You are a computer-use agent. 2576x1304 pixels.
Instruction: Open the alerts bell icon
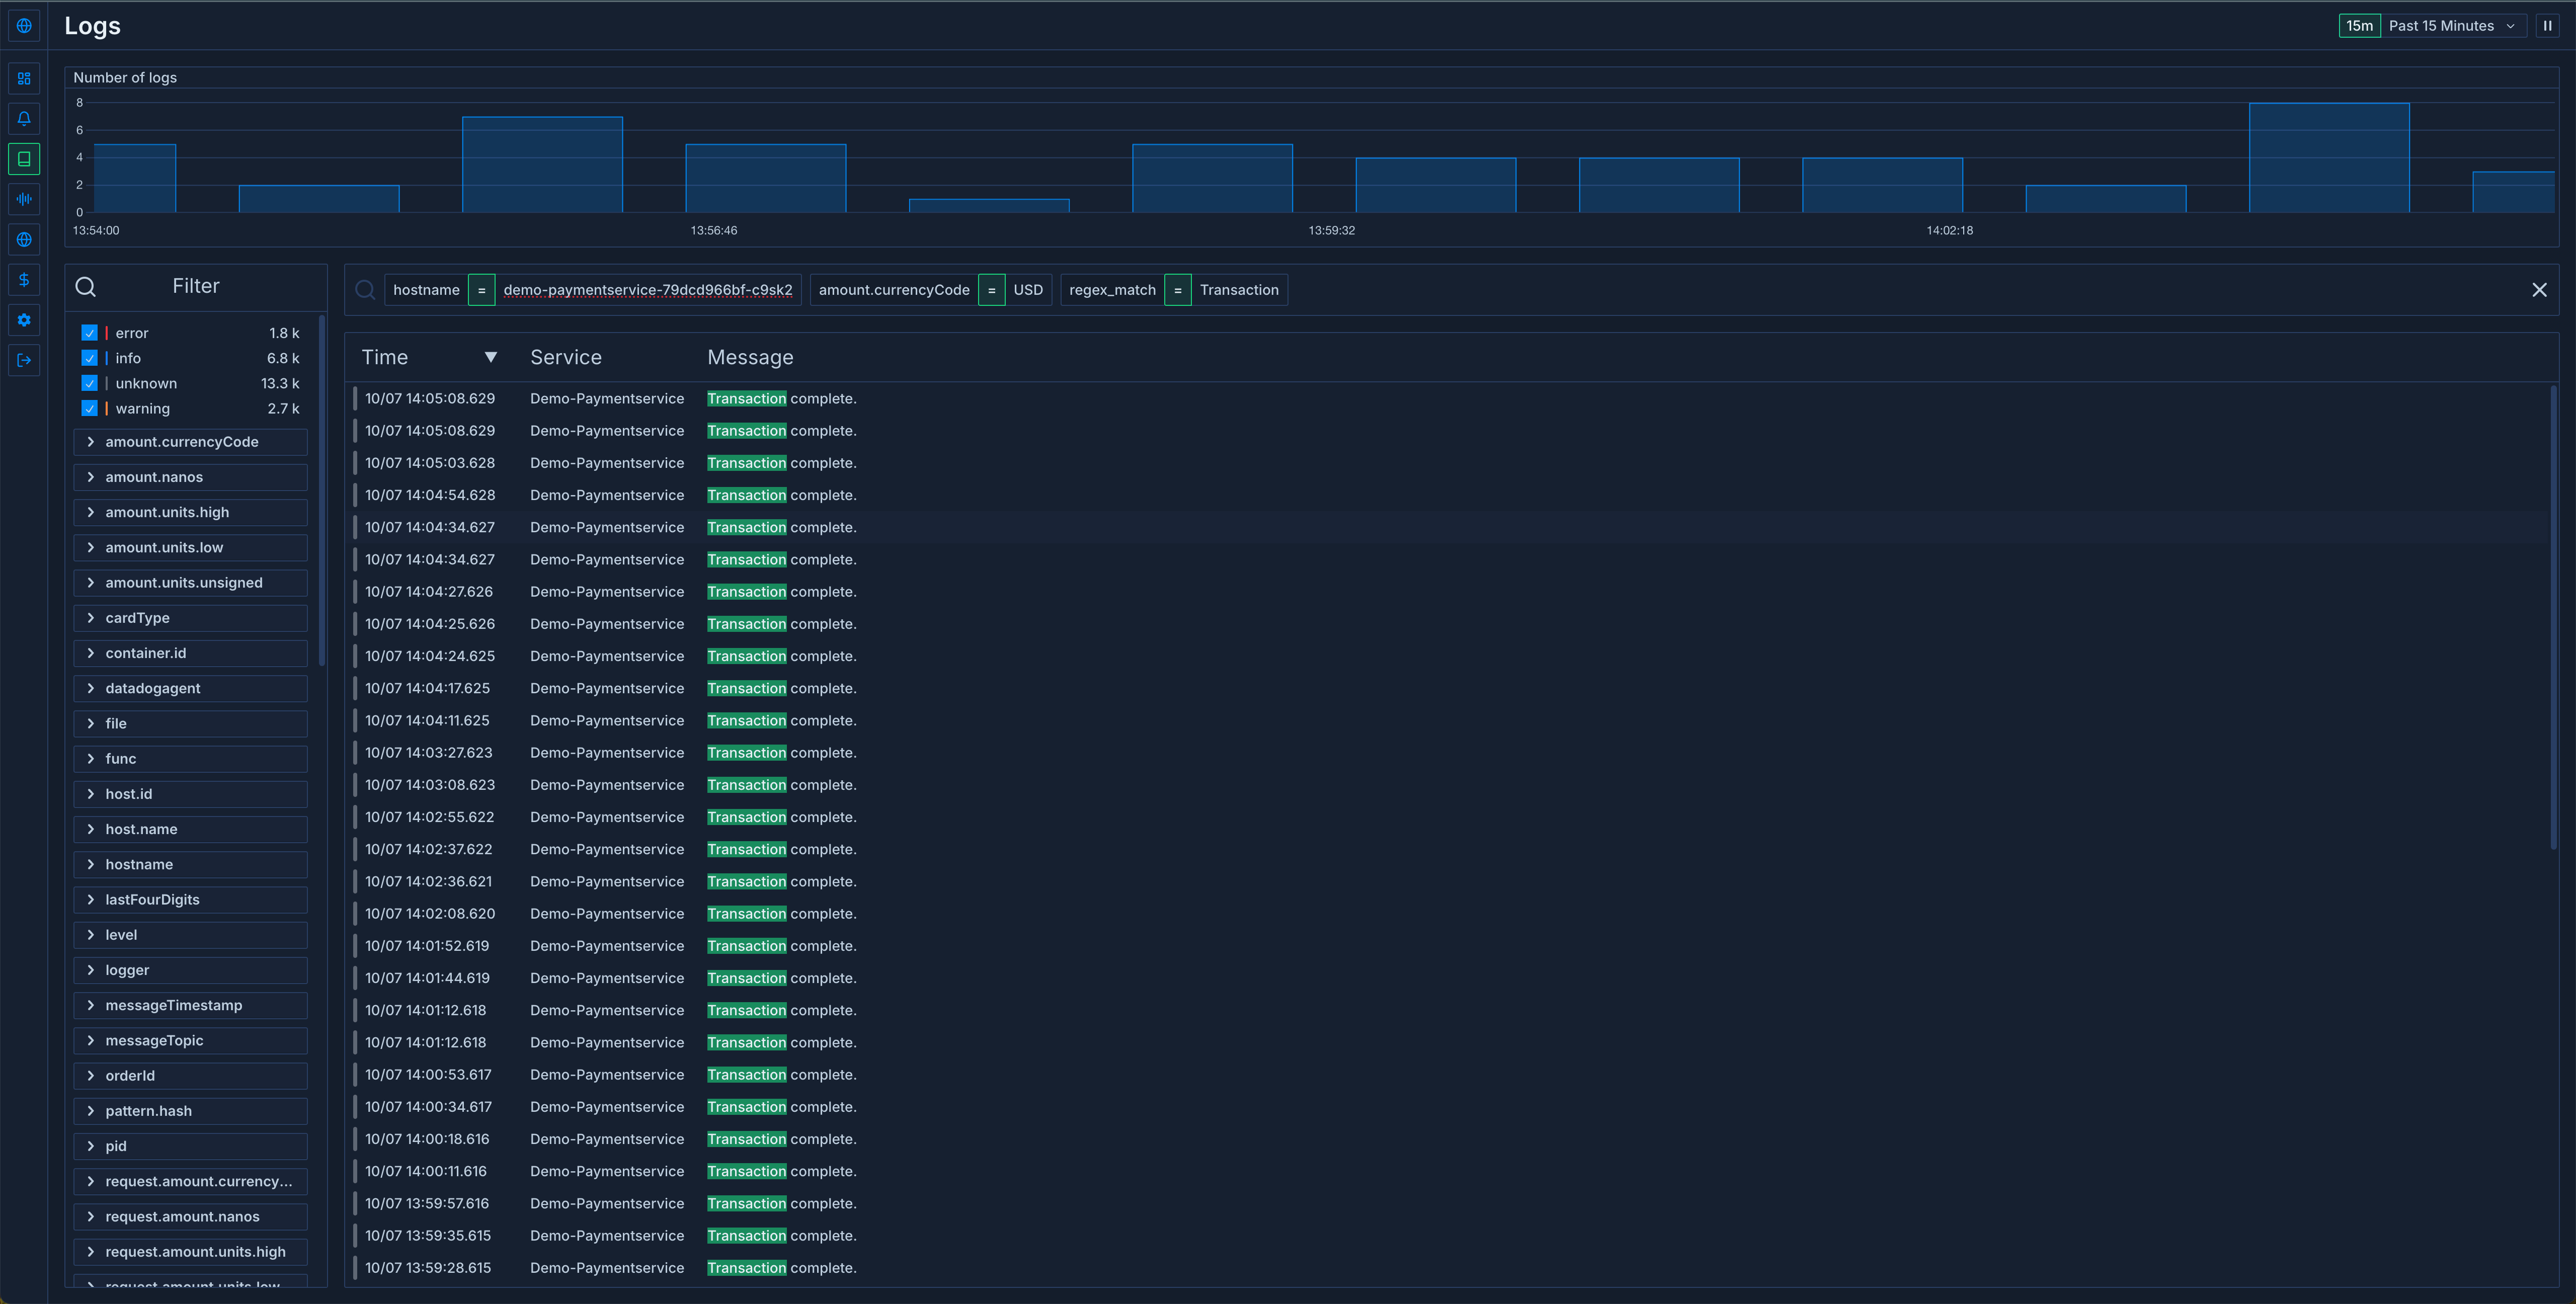click(24, 119)
